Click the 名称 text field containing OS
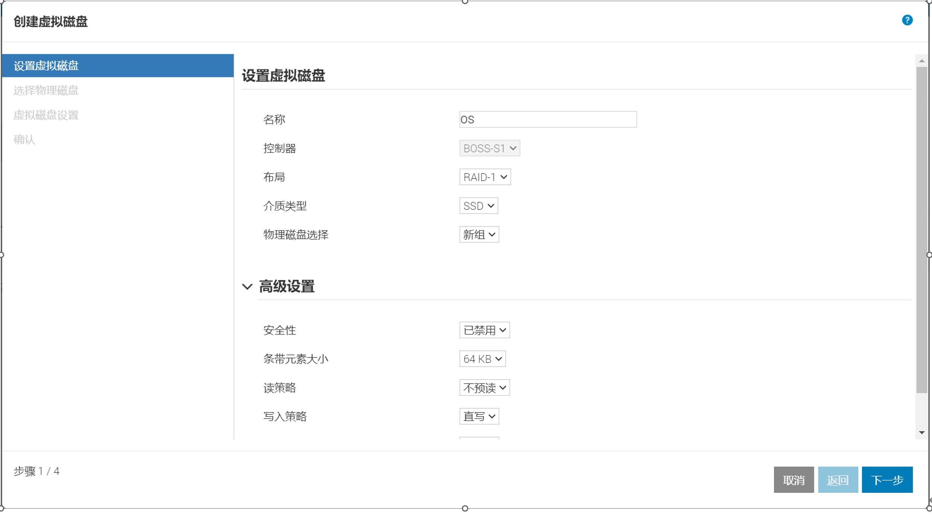The image size is (932, 515). 548,119
